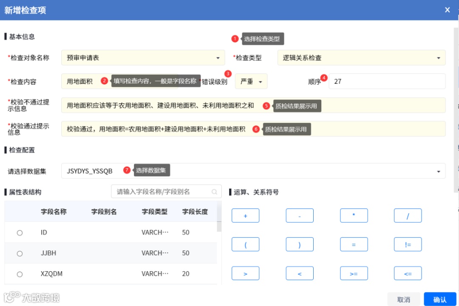Screen dimensions: 459x306
Task: Click the 顺序 input with value 27
Action: pos(387,82)
